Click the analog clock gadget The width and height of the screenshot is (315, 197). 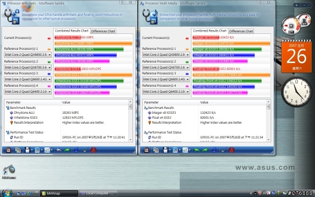296,92
